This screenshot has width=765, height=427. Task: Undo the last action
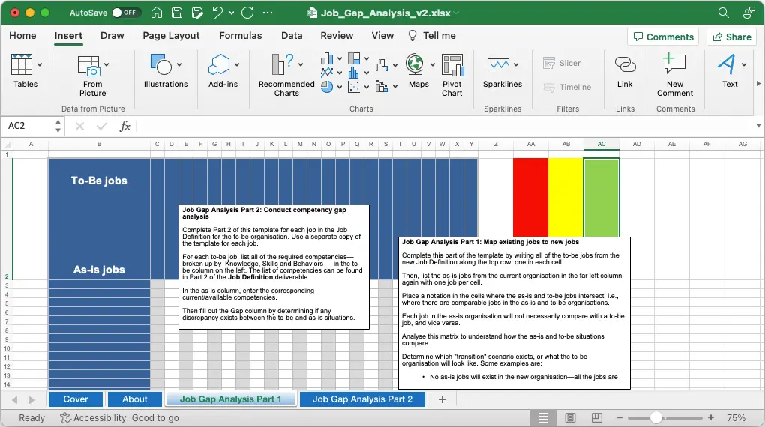pyautogui.click(x=218, y=13)
